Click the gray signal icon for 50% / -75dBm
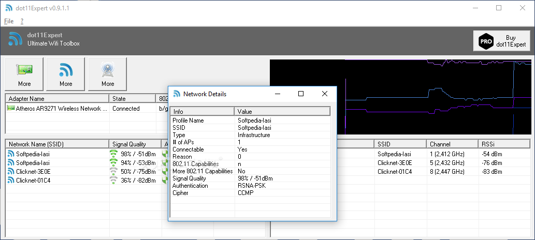This screenshot has height=240, width=535. (113, 172)
